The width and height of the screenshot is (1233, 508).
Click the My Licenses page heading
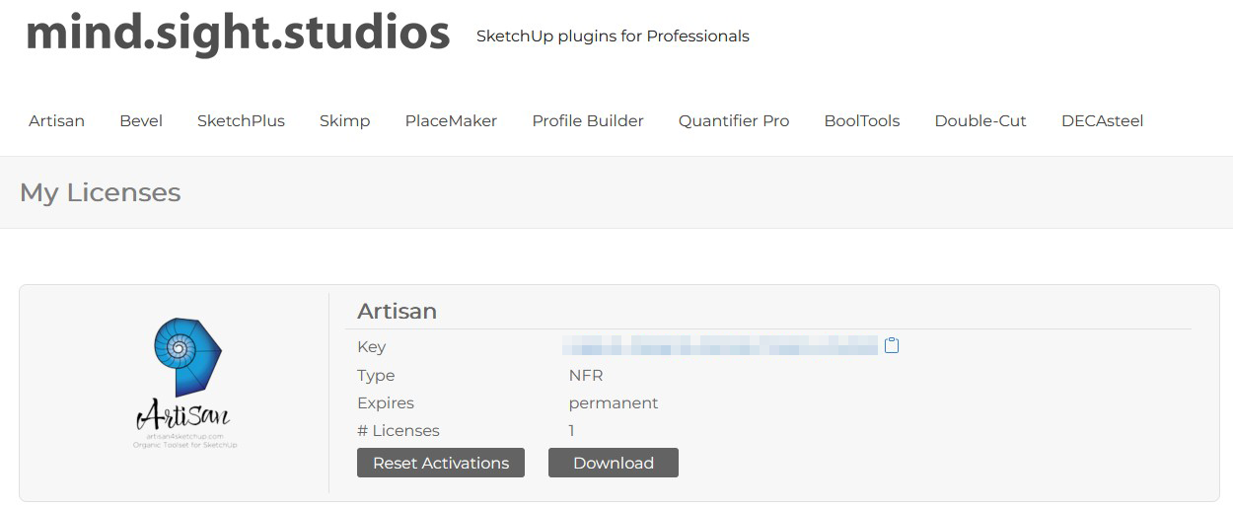(100, 192)
